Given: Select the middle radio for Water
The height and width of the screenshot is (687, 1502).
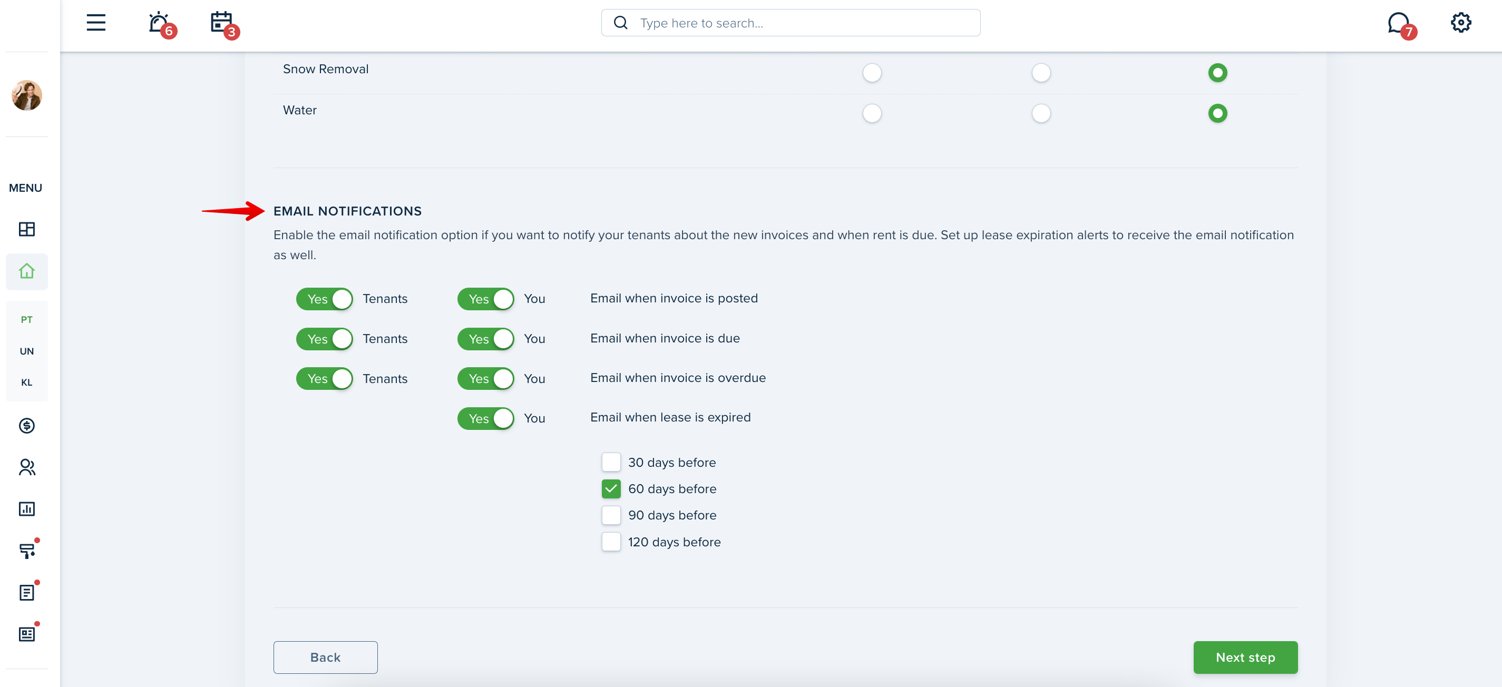Looking at the screenshot, I should [x=1041, y=113].
